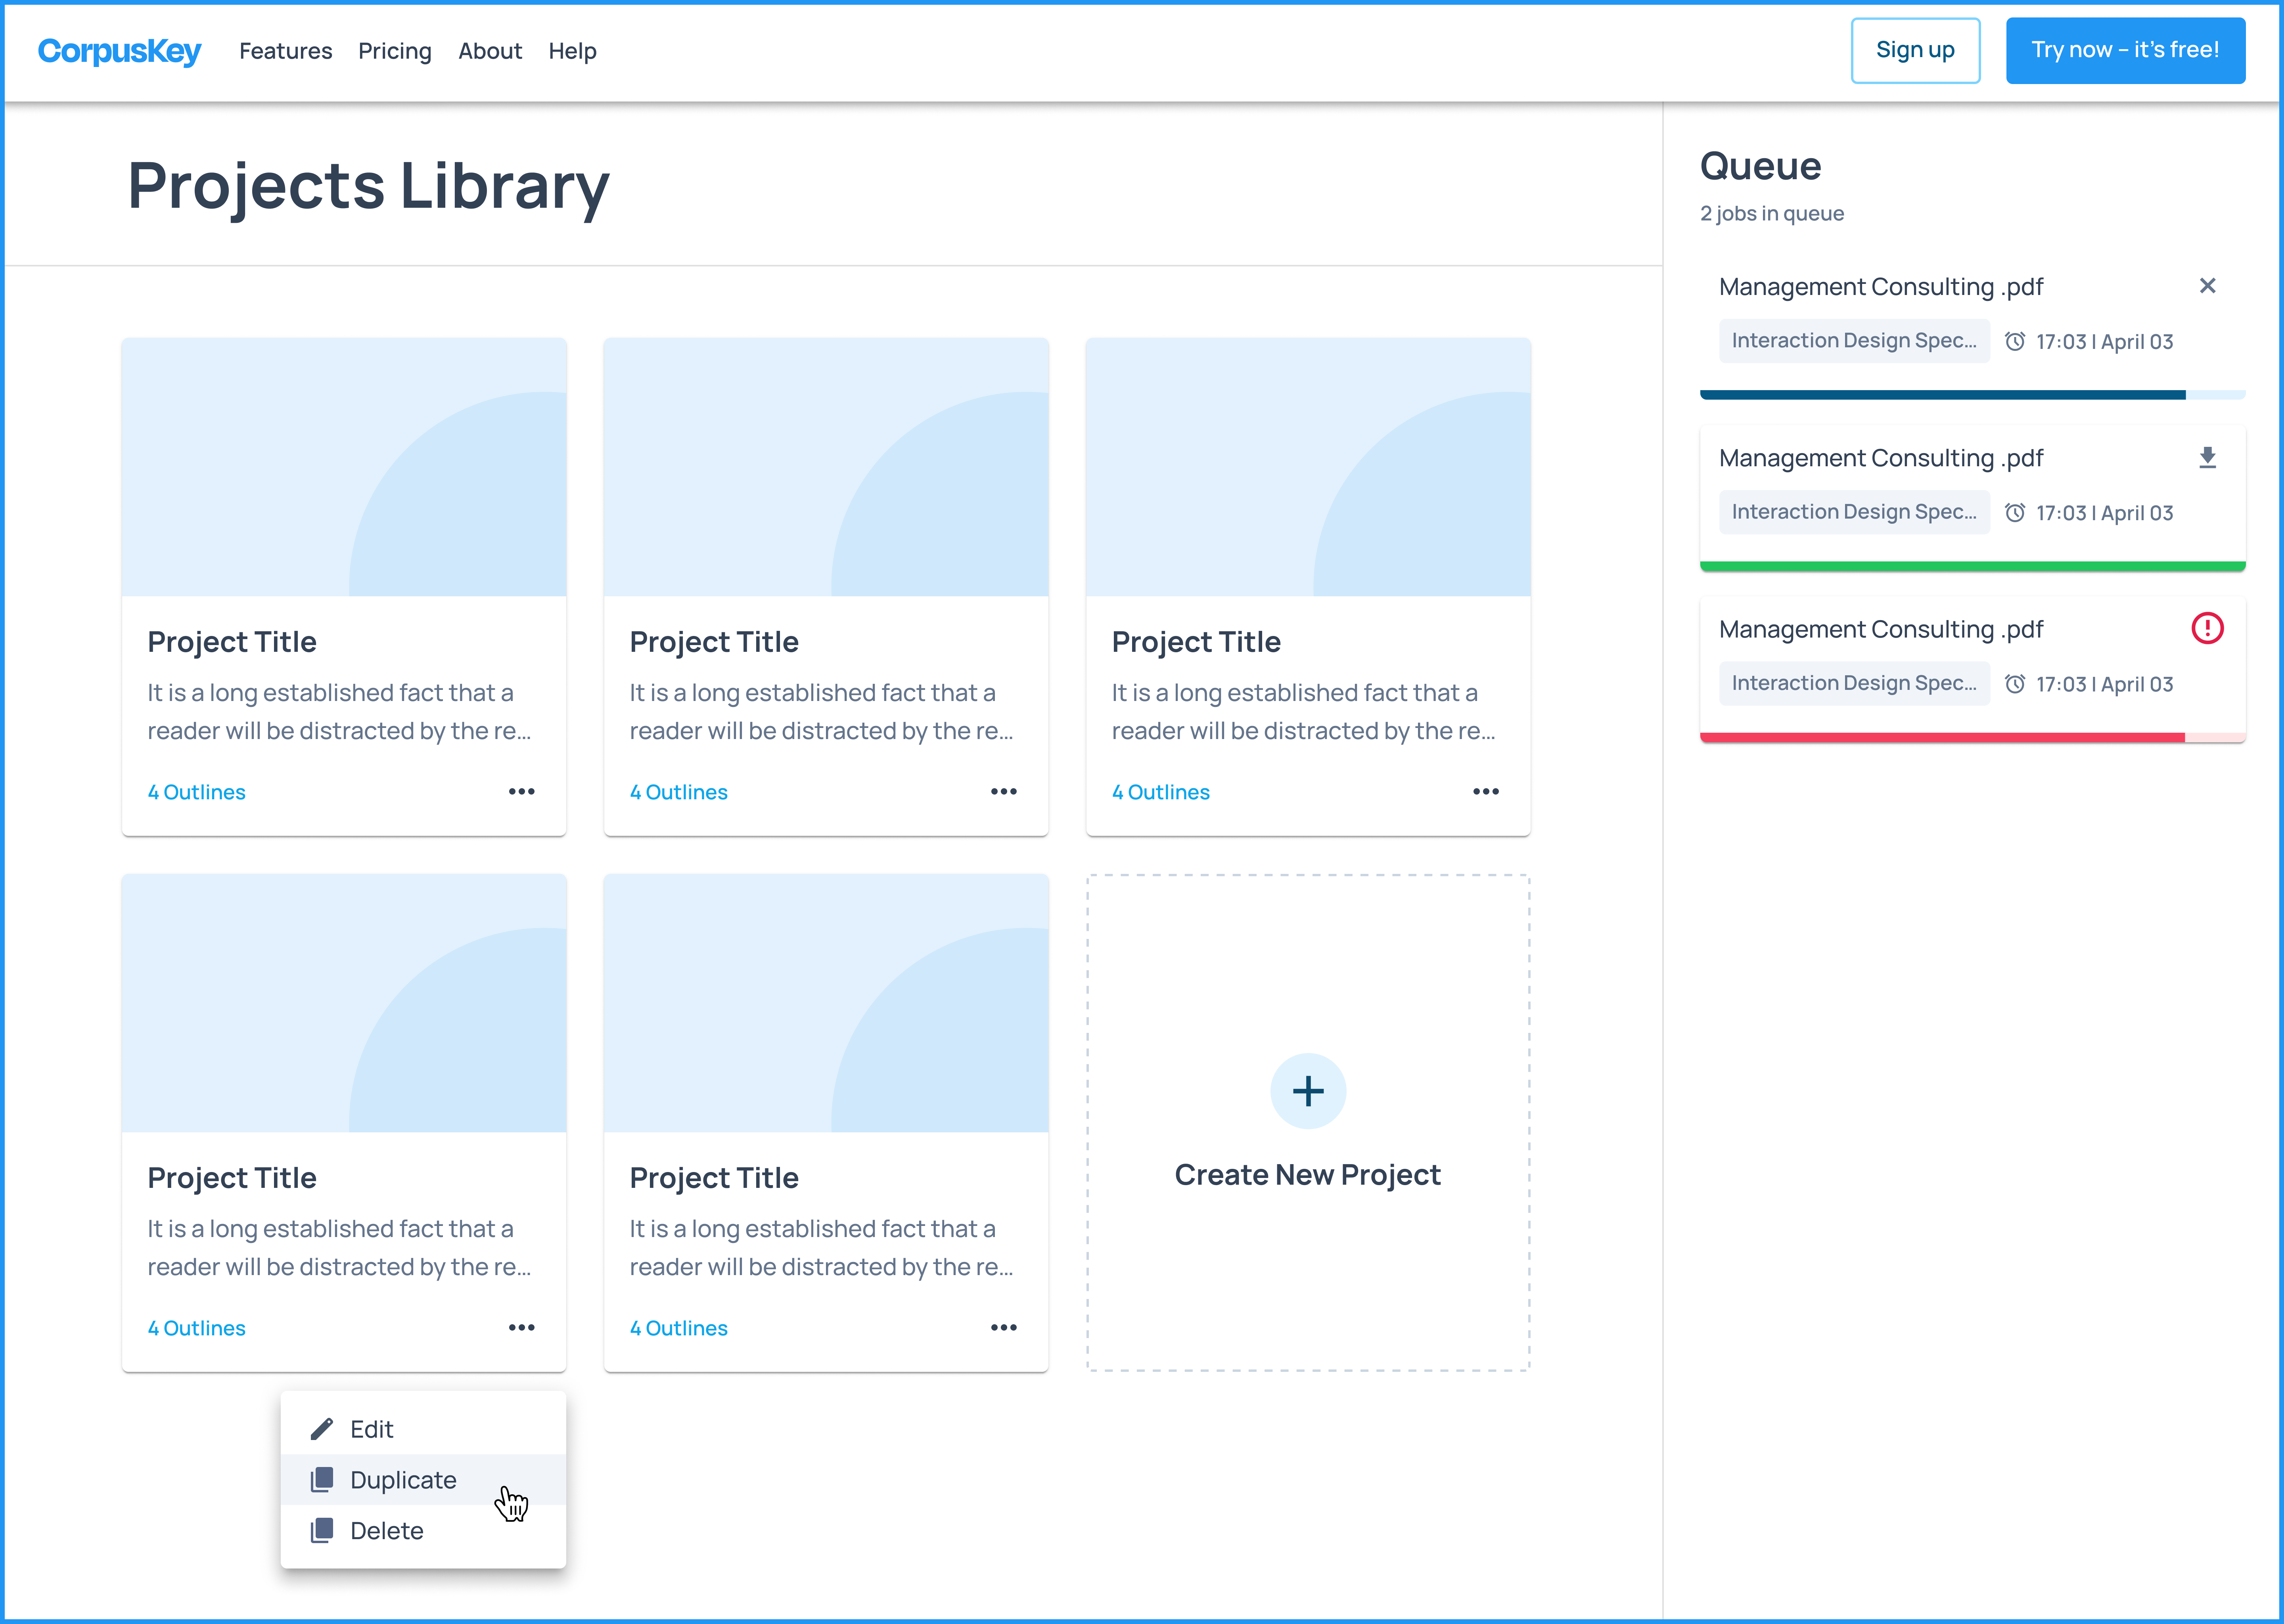This screenshot has width=2284, height=1624.
Task: Open the Features nav item
Action: [x=285, y=51]
